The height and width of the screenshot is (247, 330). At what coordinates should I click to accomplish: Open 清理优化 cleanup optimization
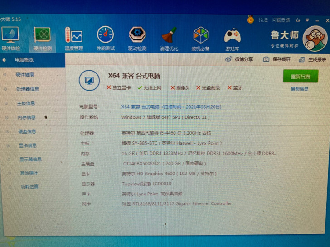click(x=169, y=39)
